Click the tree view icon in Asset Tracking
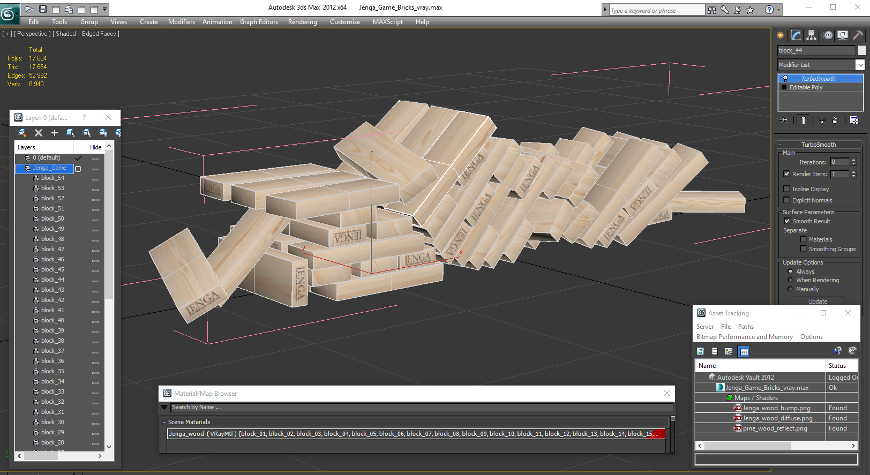Viewport: 870px width, 475px height. point(729,351)
